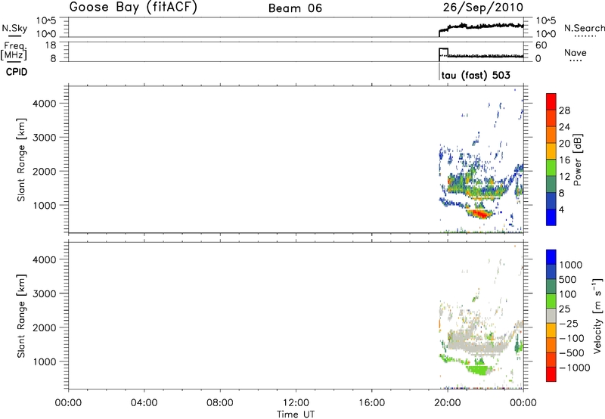The height and width of the screenshot is (419, 605).
Task: Click the "Goose Bay (fitACF)" title
Action: coord(133,7)
